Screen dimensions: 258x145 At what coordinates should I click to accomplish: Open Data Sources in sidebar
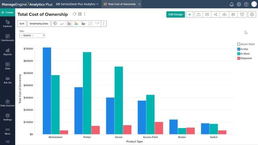coord(7,103)
